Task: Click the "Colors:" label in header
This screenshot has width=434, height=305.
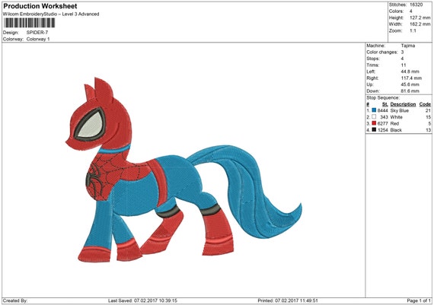Action: 396,11
